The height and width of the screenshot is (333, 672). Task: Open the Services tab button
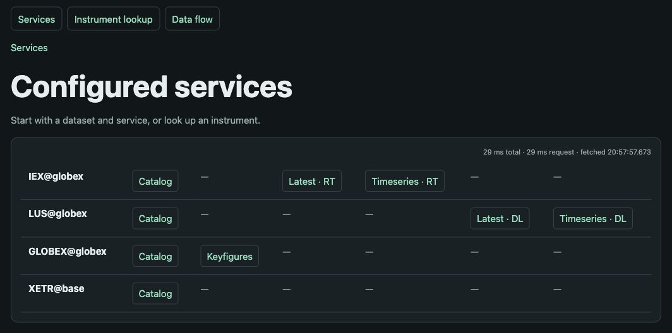37,19
